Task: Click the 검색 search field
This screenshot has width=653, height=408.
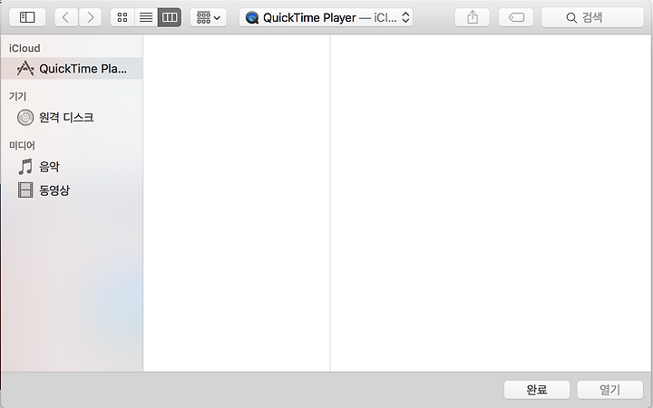Action: 592,17
